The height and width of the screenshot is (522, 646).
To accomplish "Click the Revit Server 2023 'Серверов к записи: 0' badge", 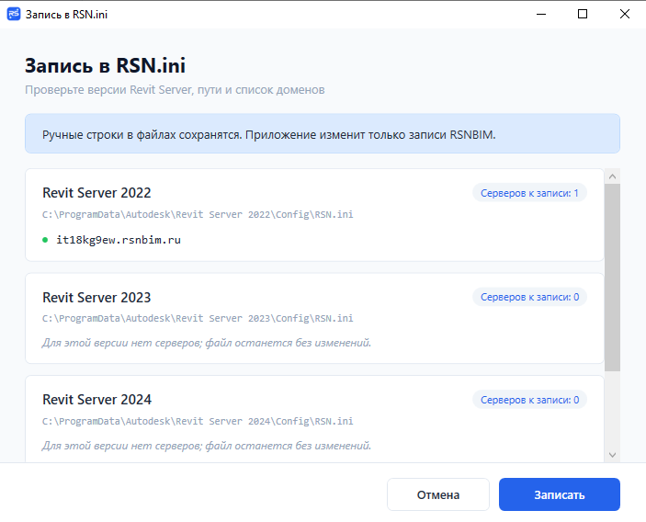I will 529,297.
